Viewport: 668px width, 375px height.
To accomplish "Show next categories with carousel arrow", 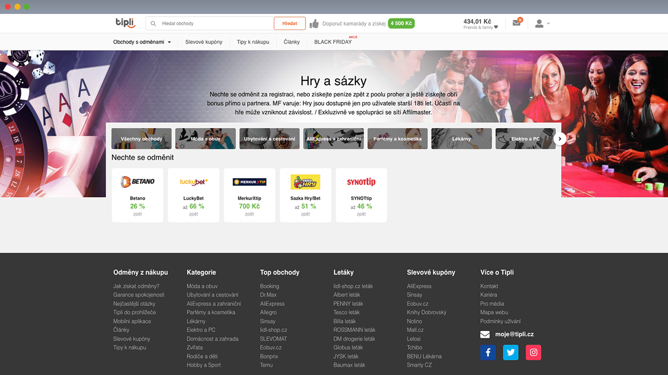I will tap(560, 138).
